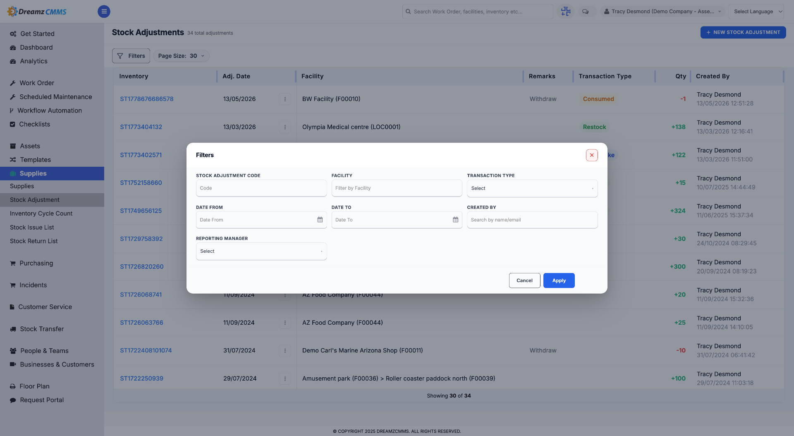Click the Cancel button in Filters
Viewport: 794px width, 436px height.
click(524, 280)
